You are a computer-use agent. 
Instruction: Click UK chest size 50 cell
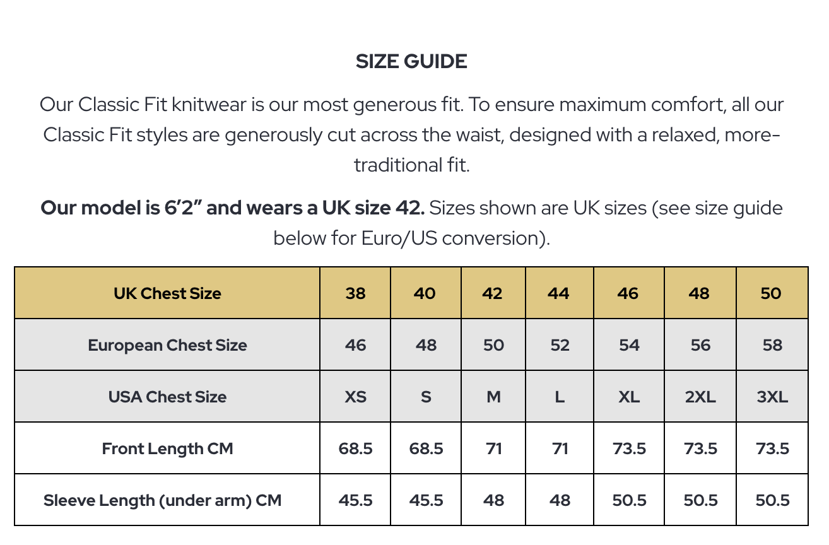coord(772,293)
